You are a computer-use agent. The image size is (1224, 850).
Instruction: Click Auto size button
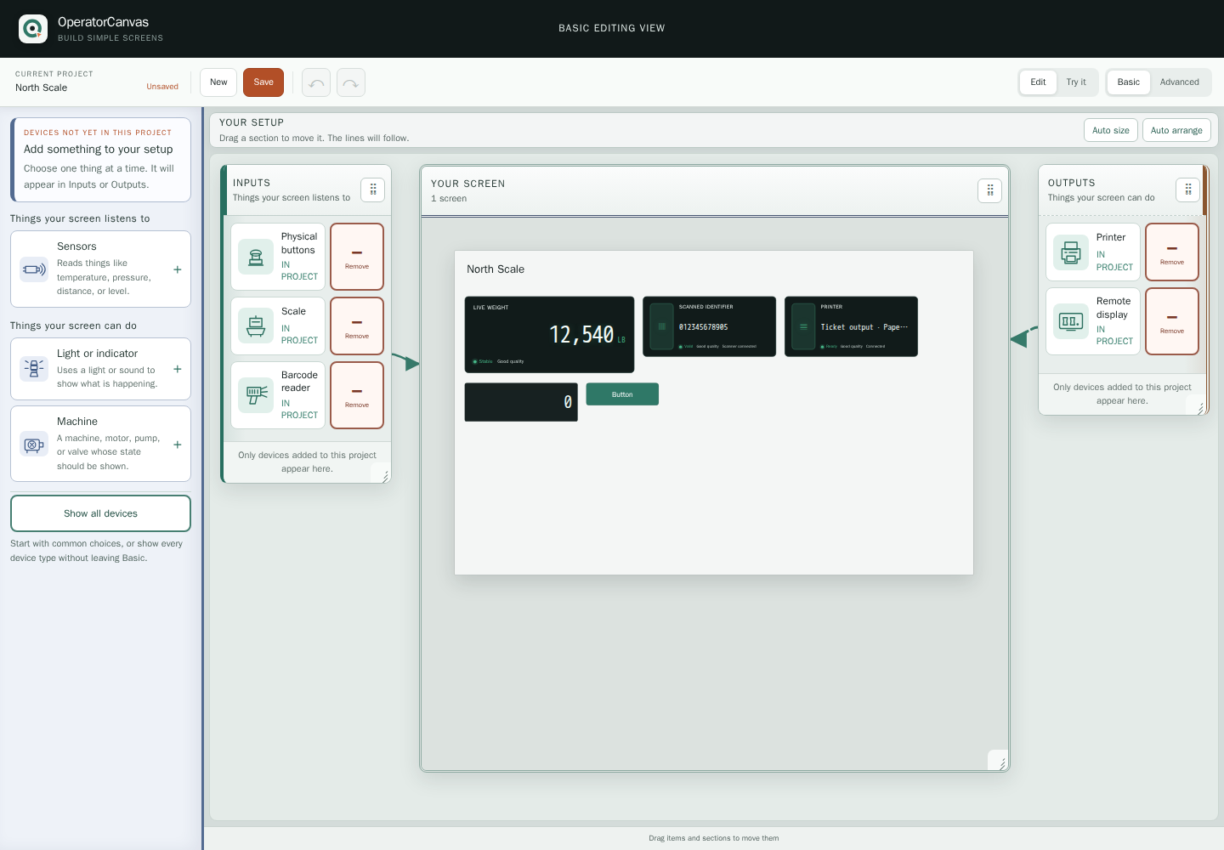tap(1111, 130)
